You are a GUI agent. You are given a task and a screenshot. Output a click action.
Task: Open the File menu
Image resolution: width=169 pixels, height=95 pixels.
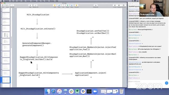pyautogui.click(x=12, y=1)
